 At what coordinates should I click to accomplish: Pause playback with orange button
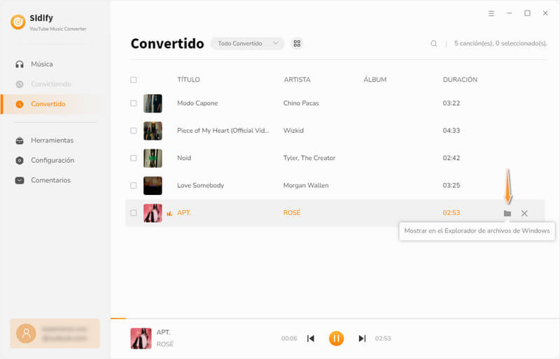[x=336, y=338]
